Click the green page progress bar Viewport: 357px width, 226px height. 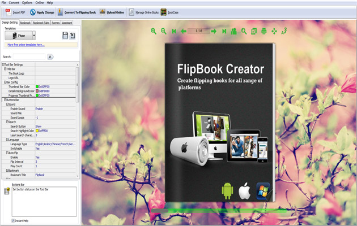tap(219, 211)
